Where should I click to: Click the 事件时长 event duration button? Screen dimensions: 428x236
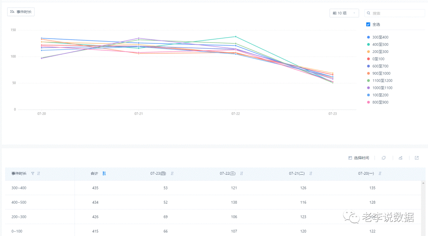click(21, 12)
